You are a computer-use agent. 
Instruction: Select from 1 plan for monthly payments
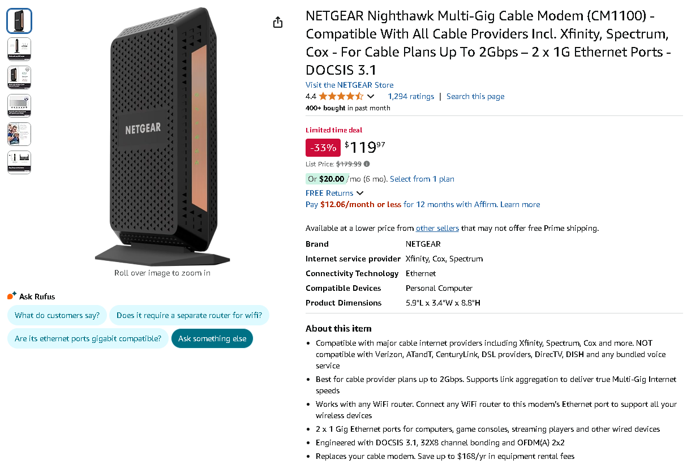[x=422, y=179]
